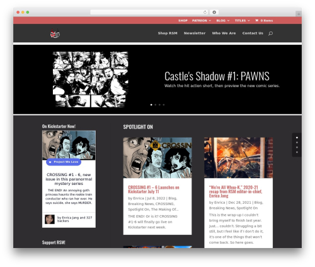Jump to third section via side dot

coord(297,147)
